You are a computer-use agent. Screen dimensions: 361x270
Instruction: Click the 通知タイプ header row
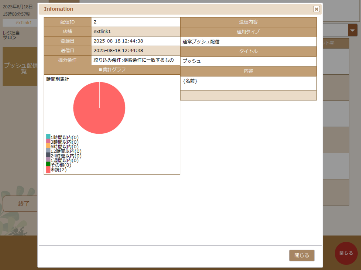tap(248, 32)
